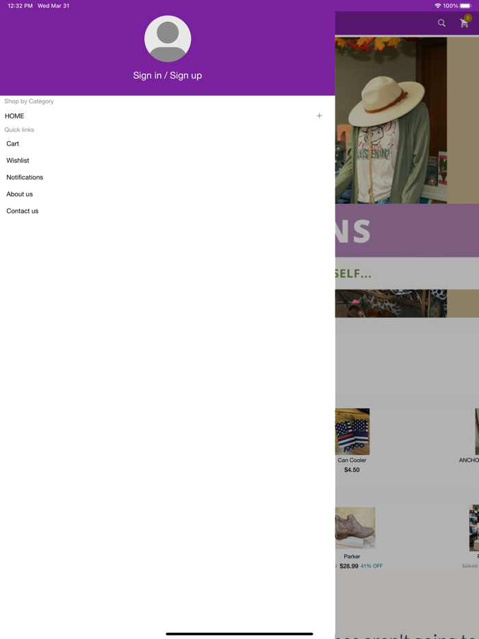The image size is (479, 639).
Task: Click the Can Cooler product name
Action: click(352, 460)
